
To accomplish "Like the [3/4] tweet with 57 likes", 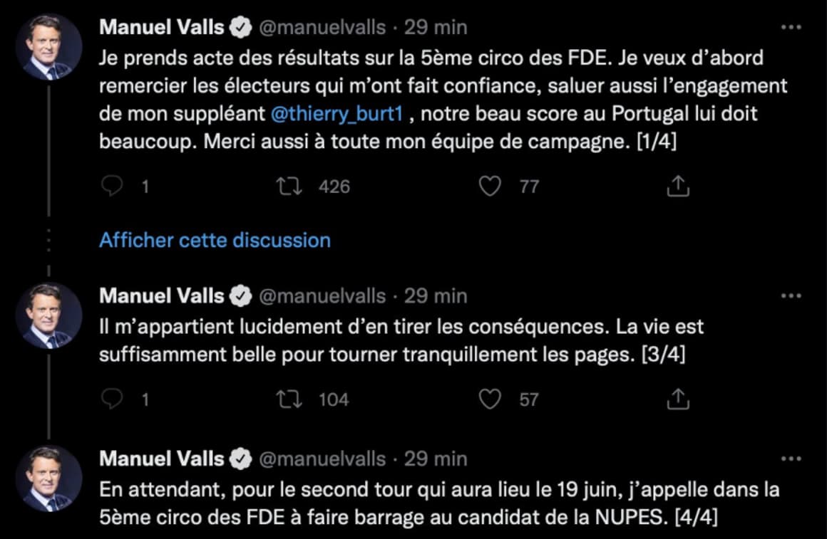I will coord(489,399).
